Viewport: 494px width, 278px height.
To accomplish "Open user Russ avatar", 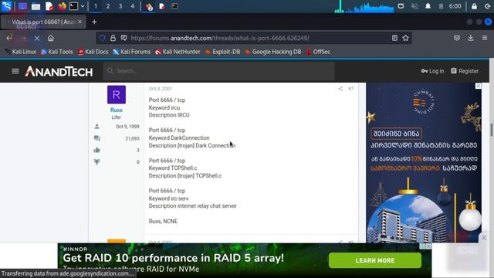I will (117, 94).
